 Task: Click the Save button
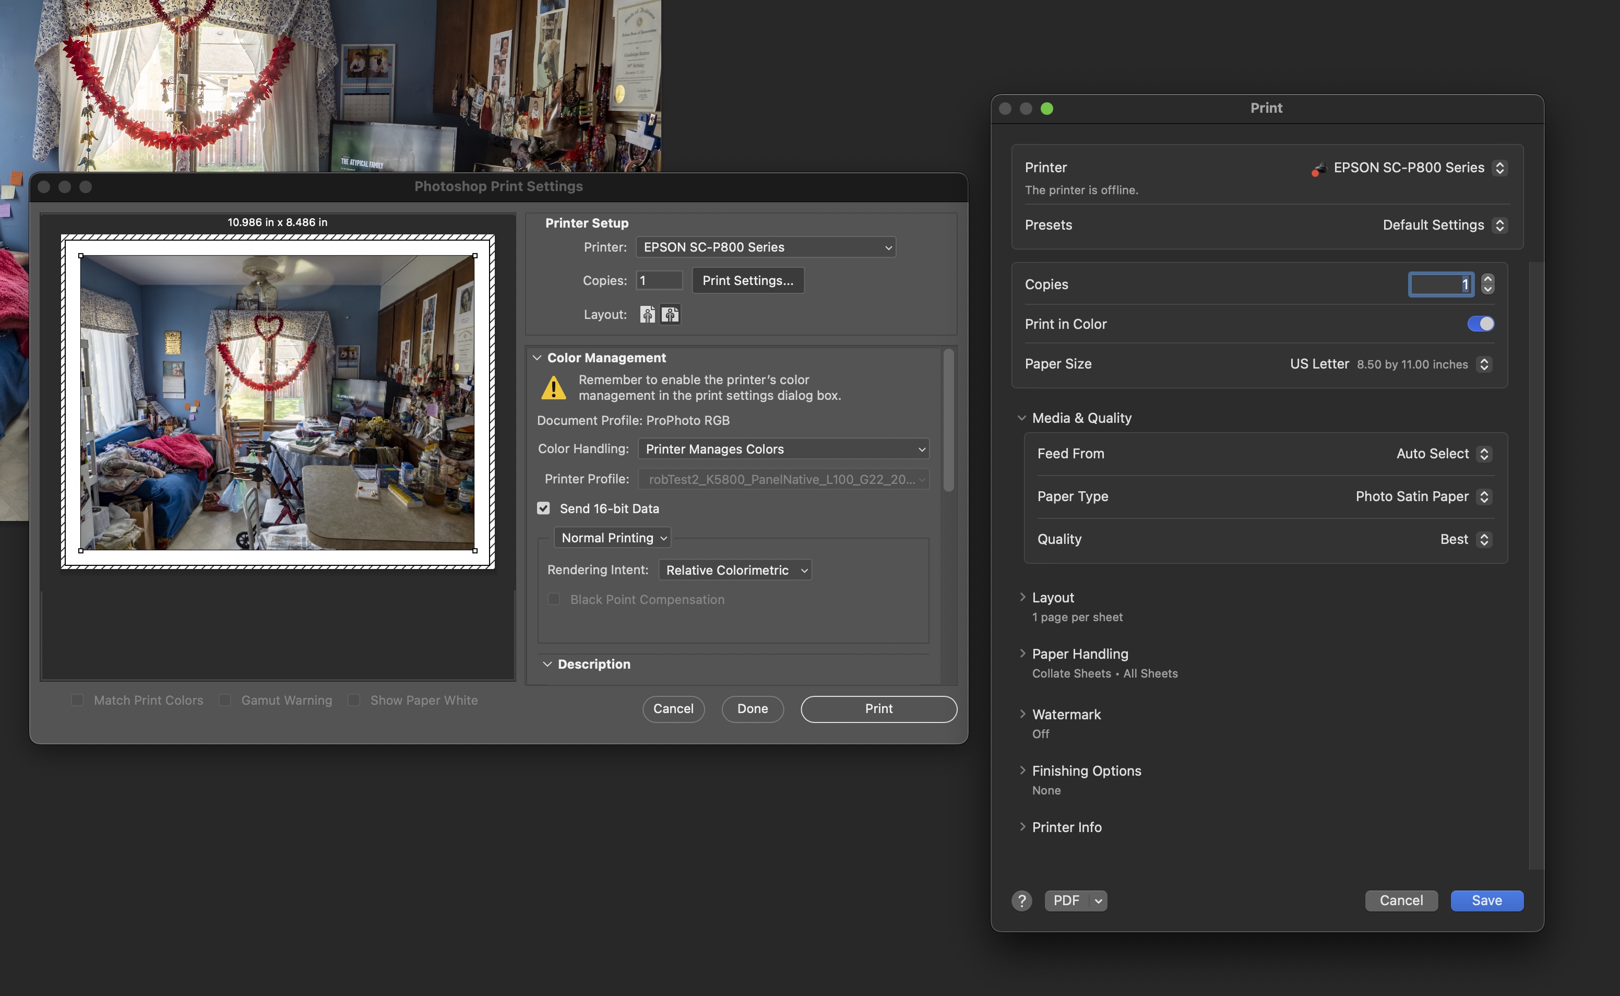1486,900
